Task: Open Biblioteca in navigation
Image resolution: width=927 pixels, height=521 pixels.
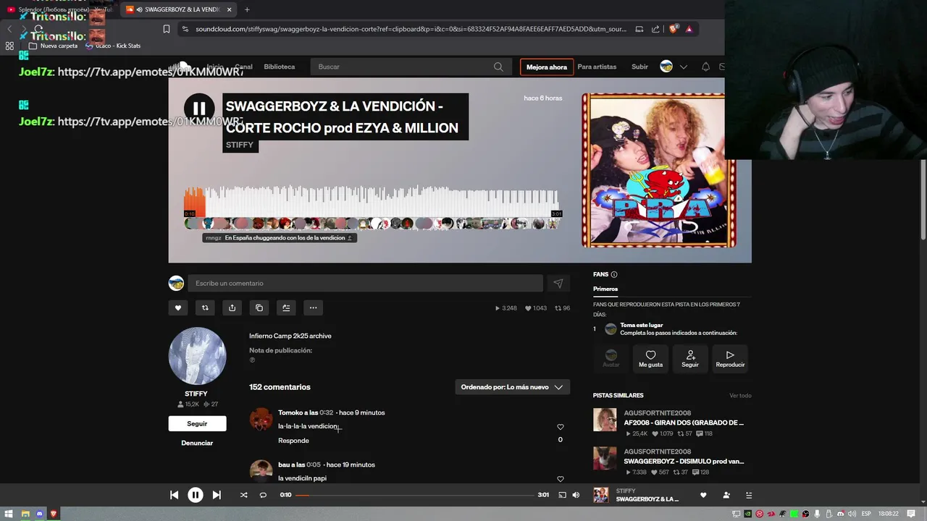Action: (x=280, y=67)
